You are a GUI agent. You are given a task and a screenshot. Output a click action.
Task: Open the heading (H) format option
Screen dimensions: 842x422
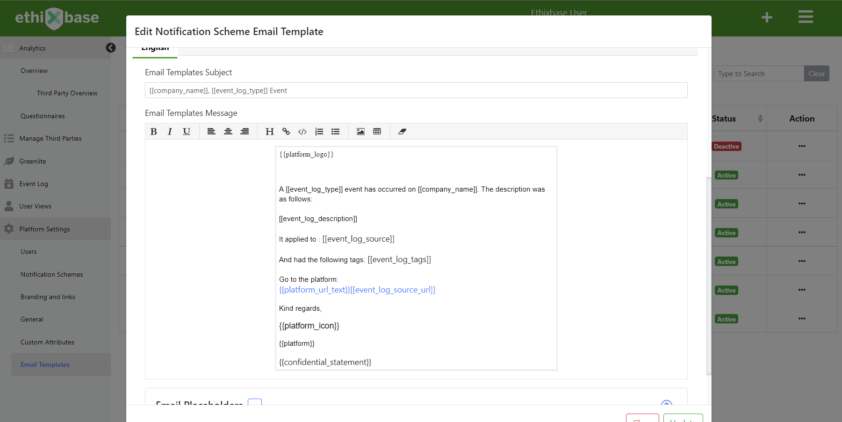[269, 132]
